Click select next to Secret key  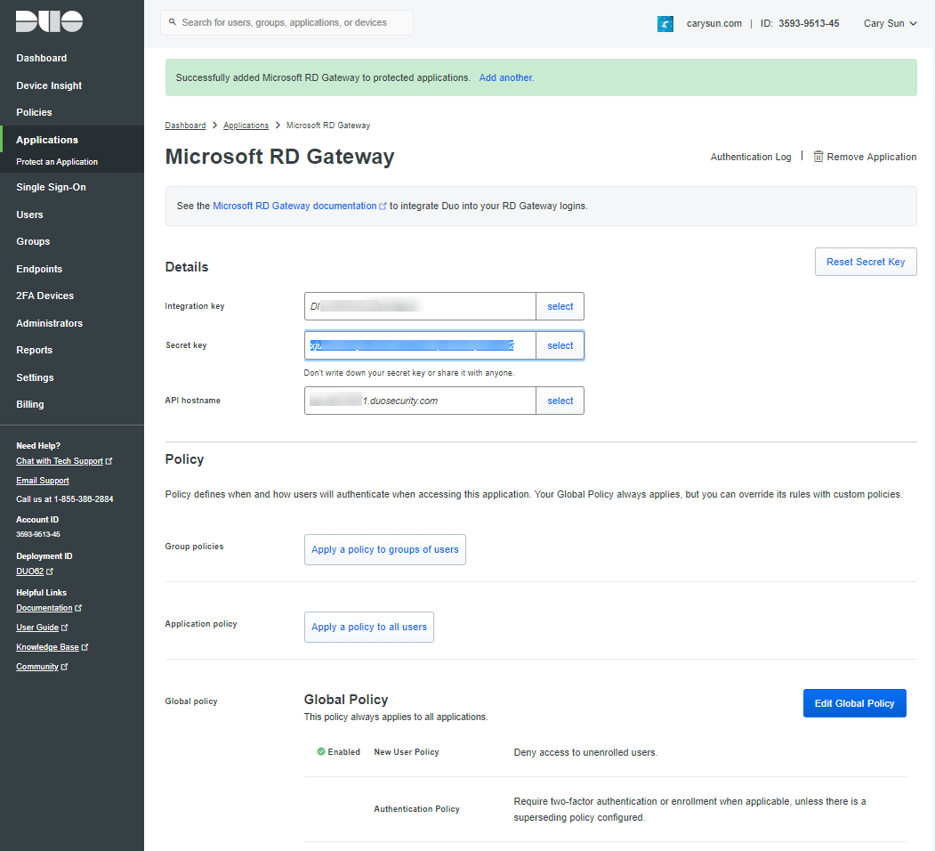[560, 345]
